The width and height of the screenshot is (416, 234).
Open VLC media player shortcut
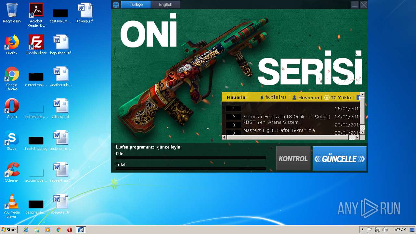(12, 206)
